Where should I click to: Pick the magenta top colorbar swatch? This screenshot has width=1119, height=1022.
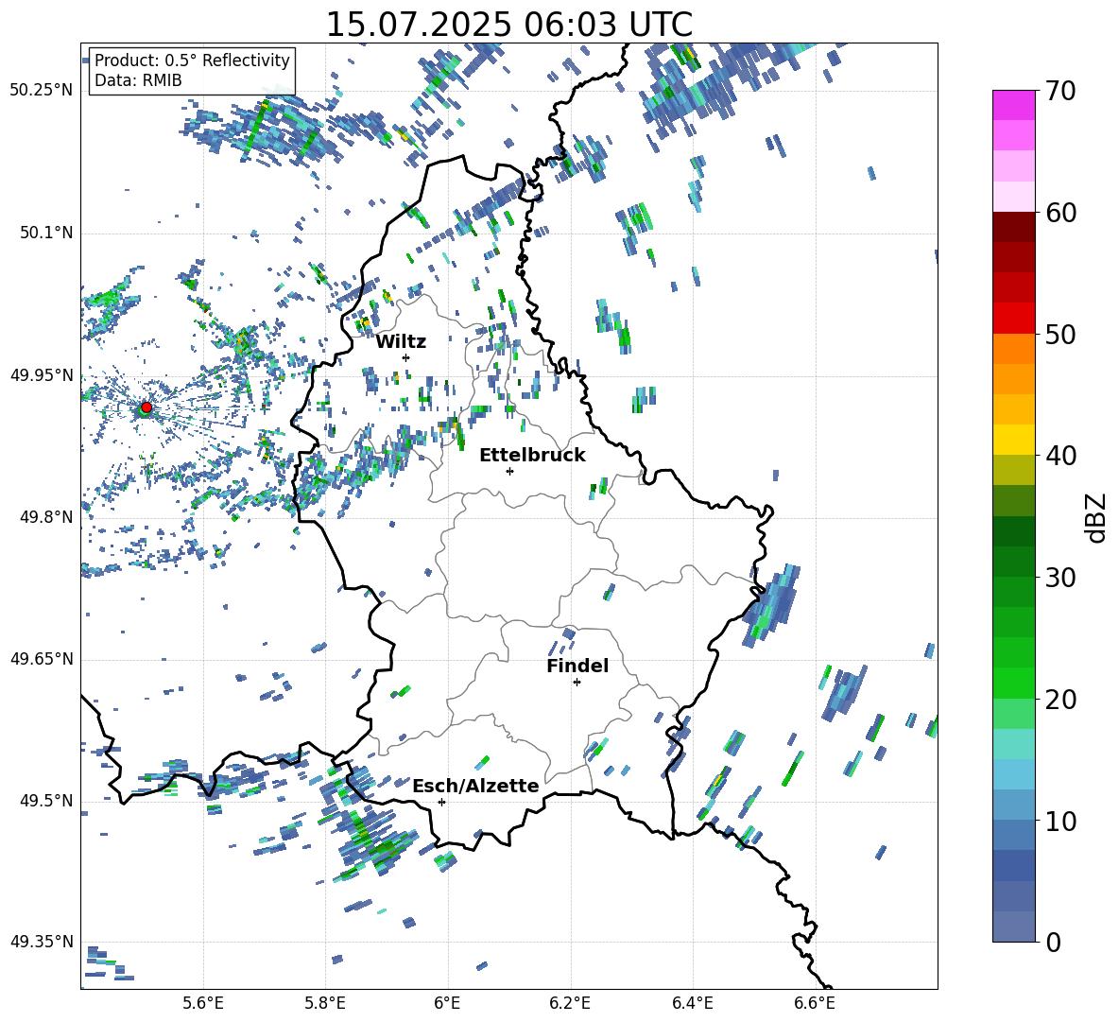click(x=1014, y=106)
